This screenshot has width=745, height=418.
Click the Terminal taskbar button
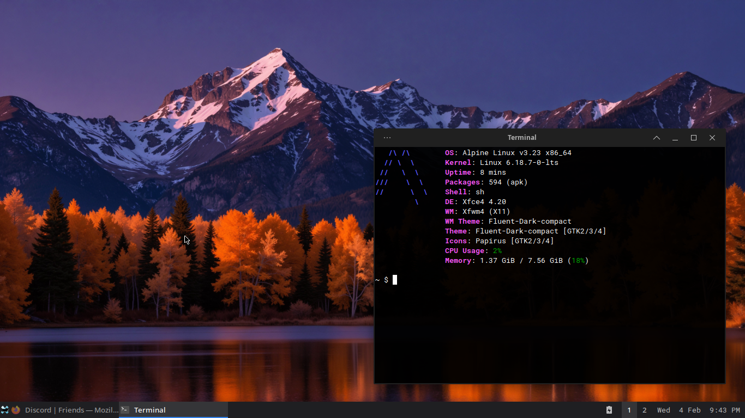tap(173, 410)
